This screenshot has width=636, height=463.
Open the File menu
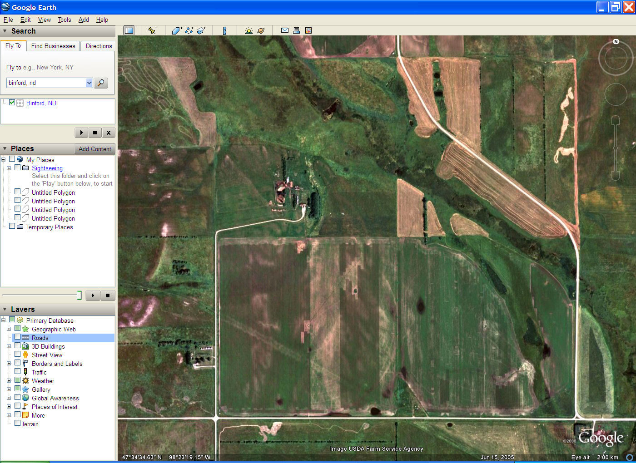[8, 20]
